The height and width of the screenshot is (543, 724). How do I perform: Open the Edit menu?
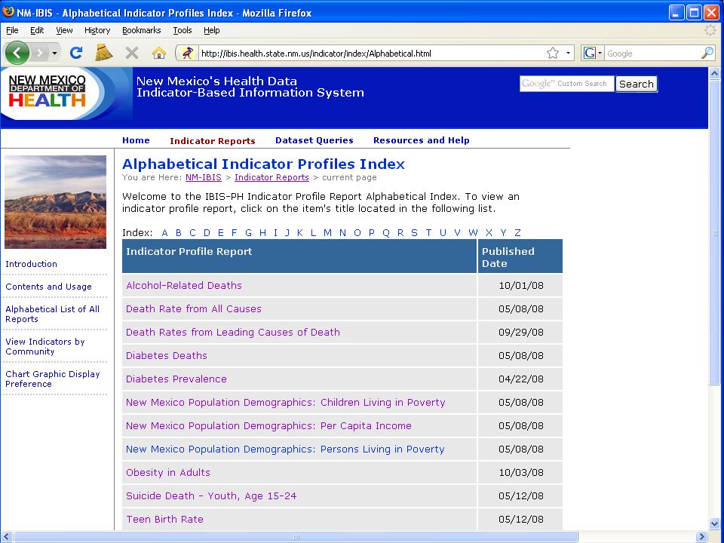pos(37,30)
